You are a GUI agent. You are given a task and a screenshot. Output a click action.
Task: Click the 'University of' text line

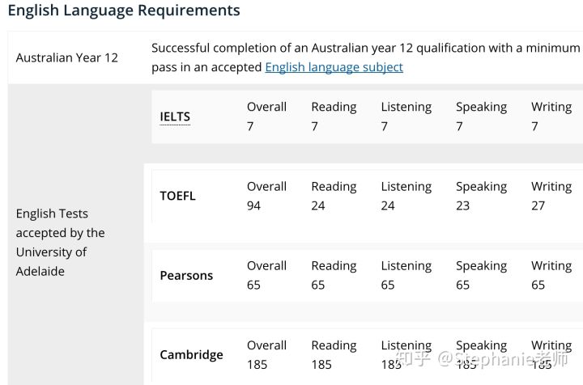point(51,252)
